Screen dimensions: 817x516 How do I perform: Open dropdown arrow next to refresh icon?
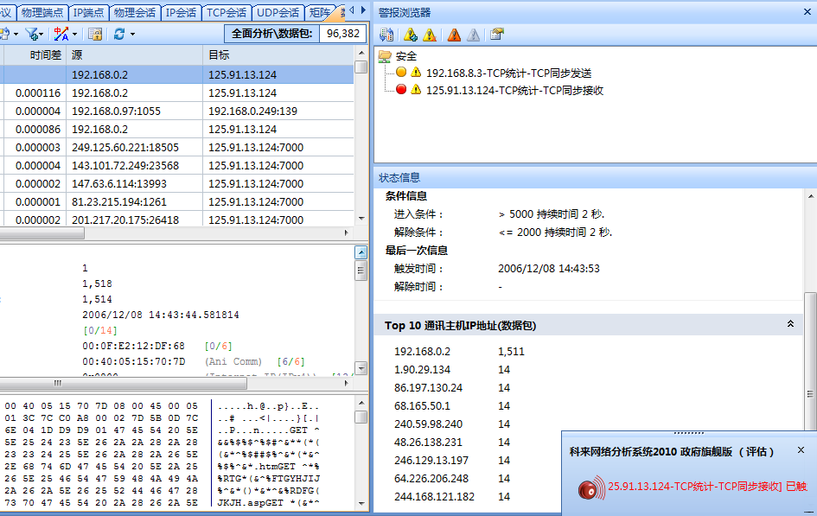click(x=132, y=35)
